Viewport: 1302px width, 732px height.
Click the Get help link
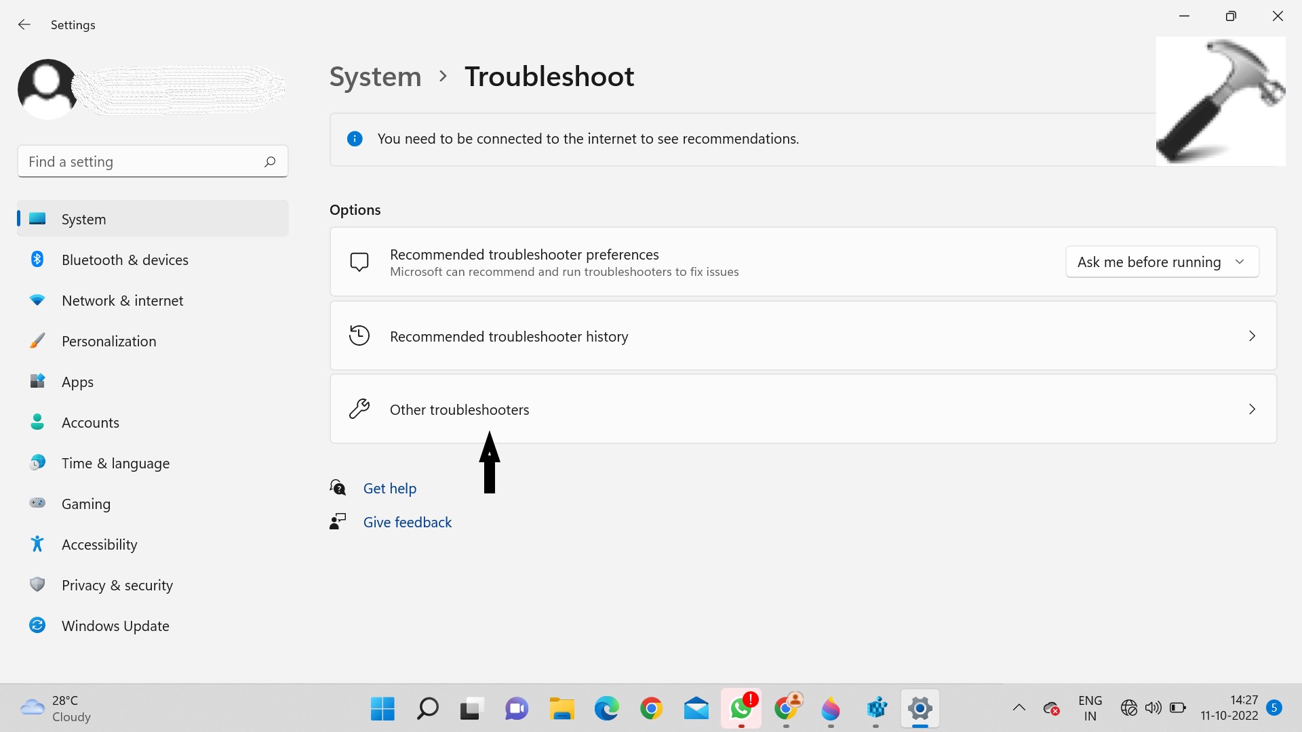point(389,488)
